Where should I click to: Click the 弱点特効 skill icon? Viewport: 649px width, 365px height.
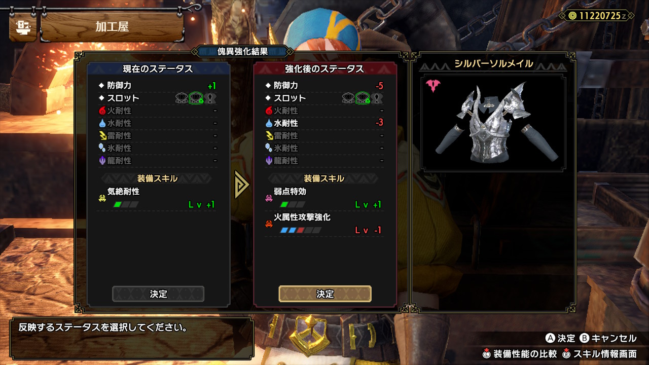(269, 198)
